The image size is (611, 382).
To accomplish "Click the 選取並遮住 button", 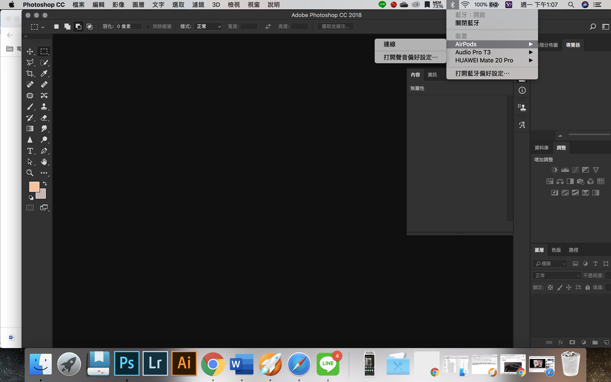I will (335, 26).
